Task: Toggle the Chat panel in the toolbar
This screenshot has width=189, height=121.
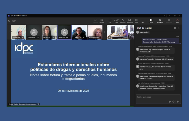Action: point(110,20)
